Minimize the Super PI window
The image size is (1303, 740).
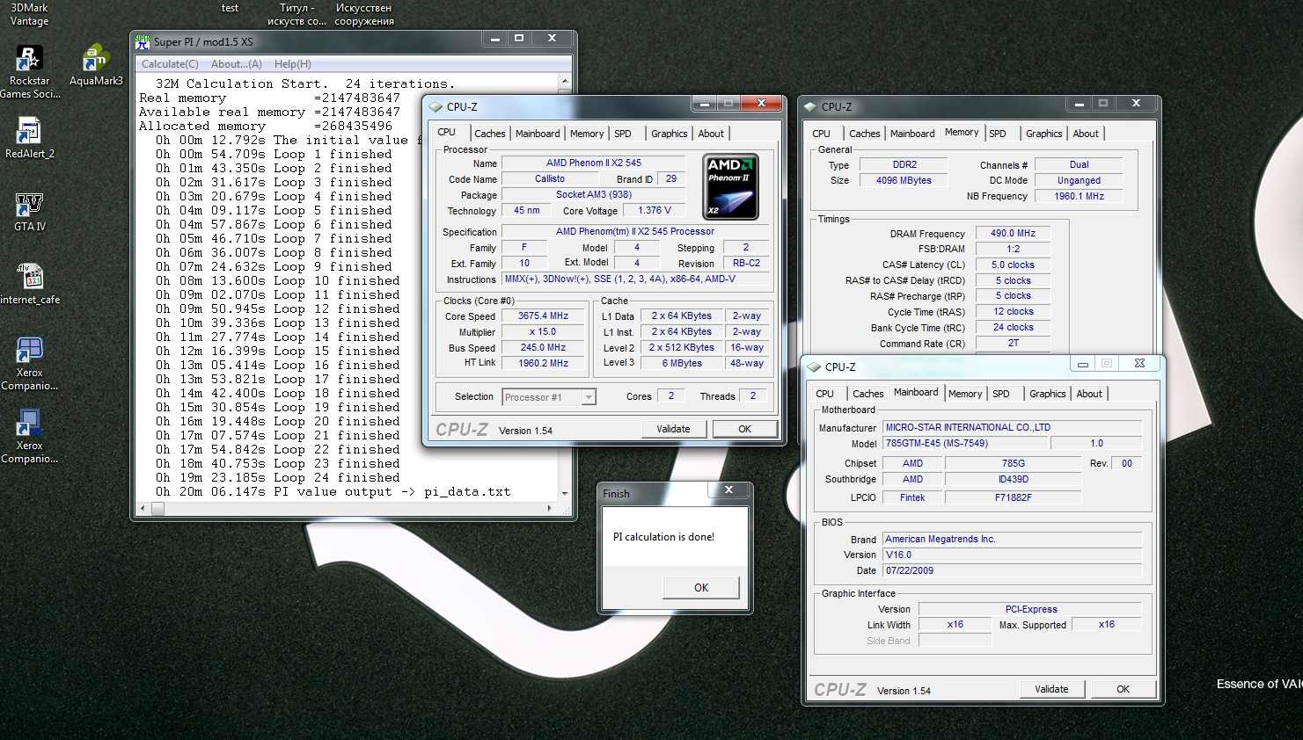[x=494, y=39]
